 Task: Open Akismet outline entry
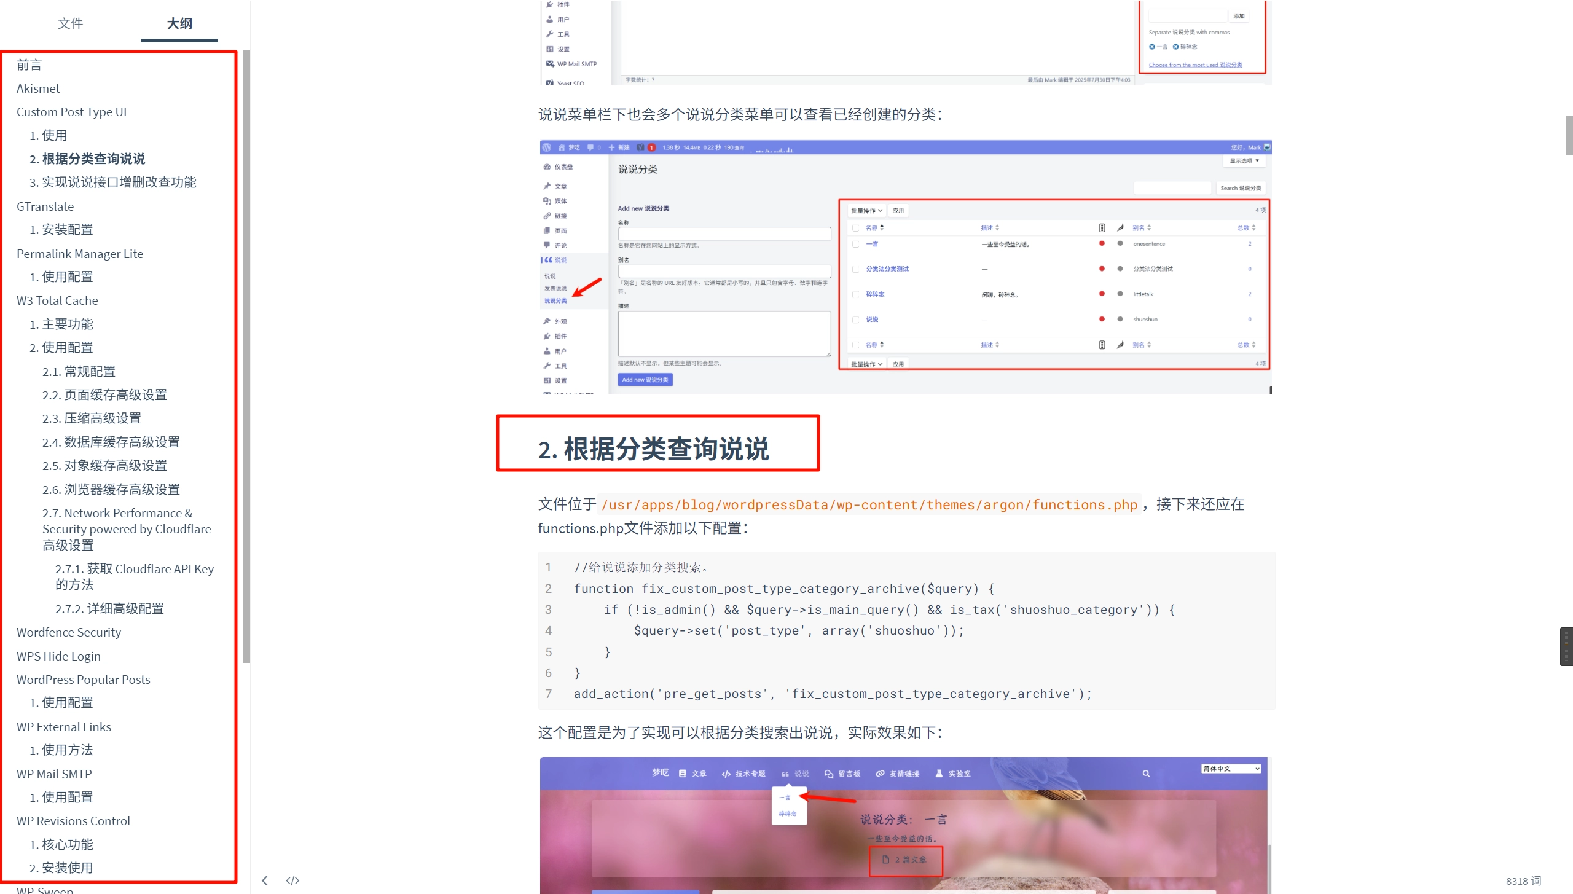(38, 88)
